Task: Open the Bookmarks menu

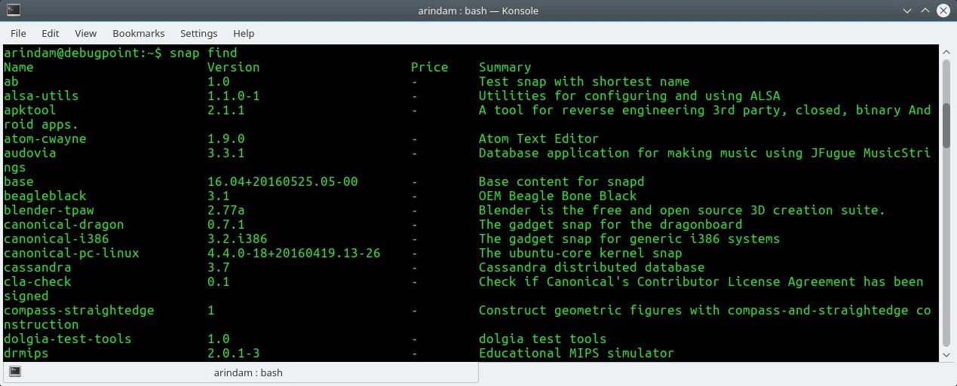Action: (x=139, y=33)
